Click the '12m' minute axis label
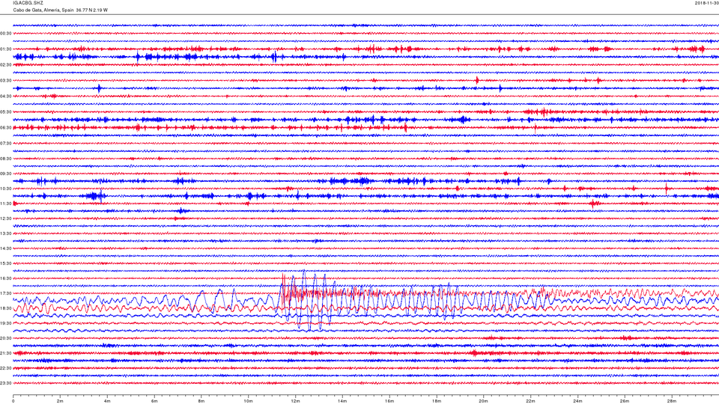The width and height of the screenshot is (719, 404). point(295,401)
